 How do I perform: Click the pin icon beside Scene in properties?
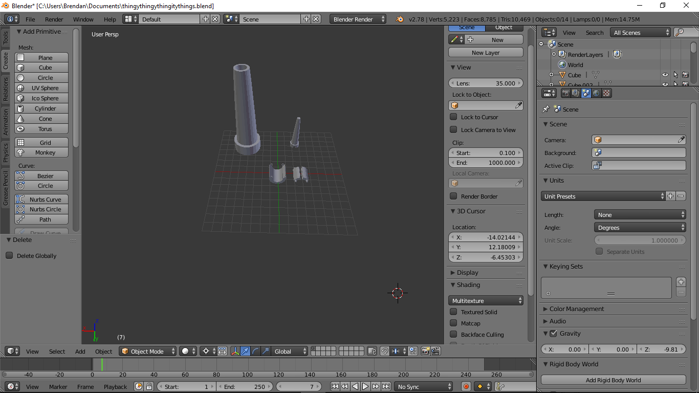545,109
